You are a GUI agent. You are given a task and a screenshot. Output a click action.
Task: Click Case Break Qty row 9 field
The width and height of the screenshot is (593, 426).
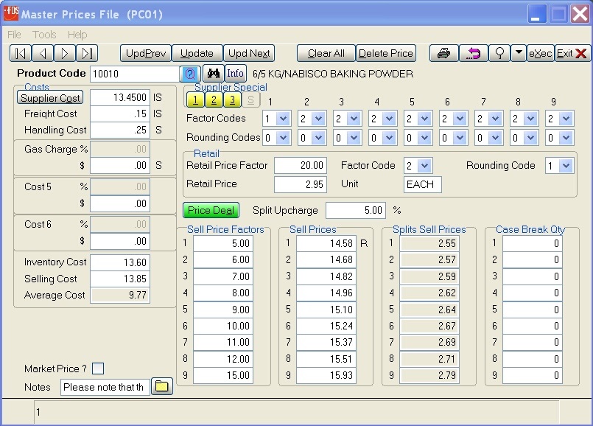533,375
